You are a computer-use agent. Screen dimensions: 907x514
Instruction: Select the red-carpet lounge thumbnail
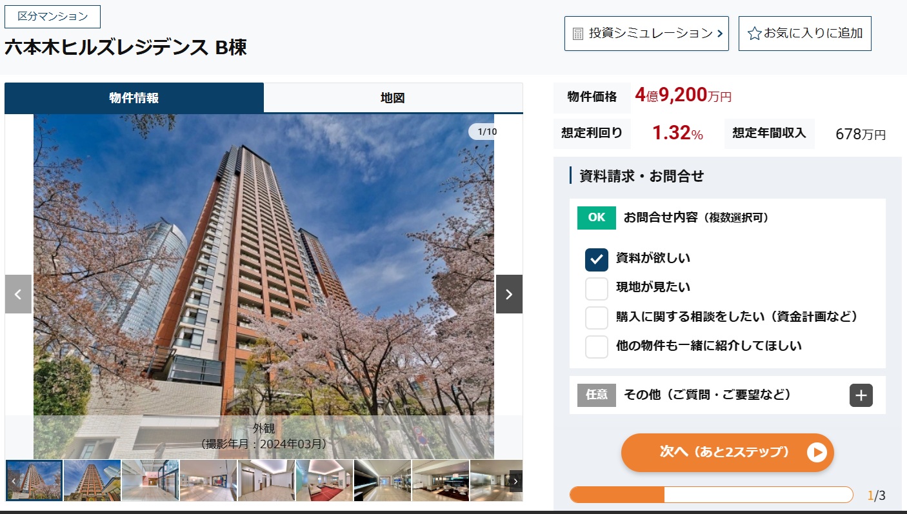click(x=324, y=480)
